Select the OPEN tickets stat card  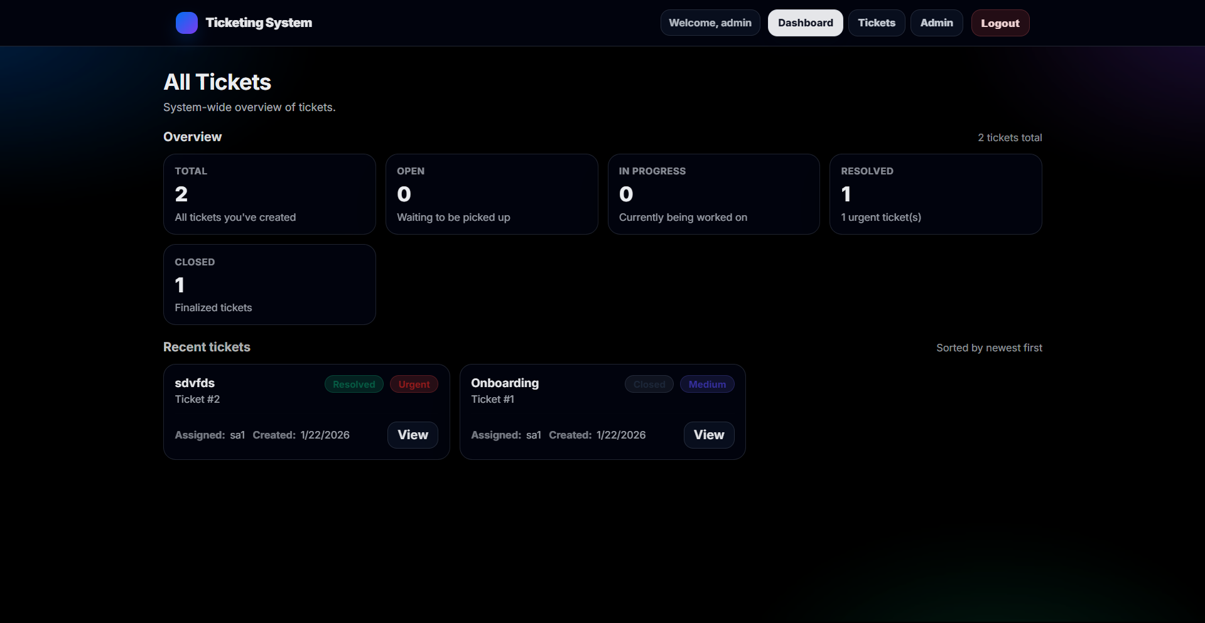492,193
